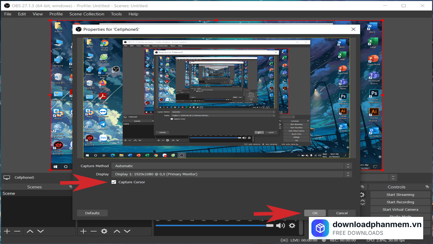Click the Remove Scene minus icon
Screen dimensions: 433x244
tap(17, 231)
